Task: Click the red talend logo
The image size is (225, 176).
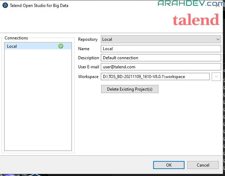Action: point(196,20)
